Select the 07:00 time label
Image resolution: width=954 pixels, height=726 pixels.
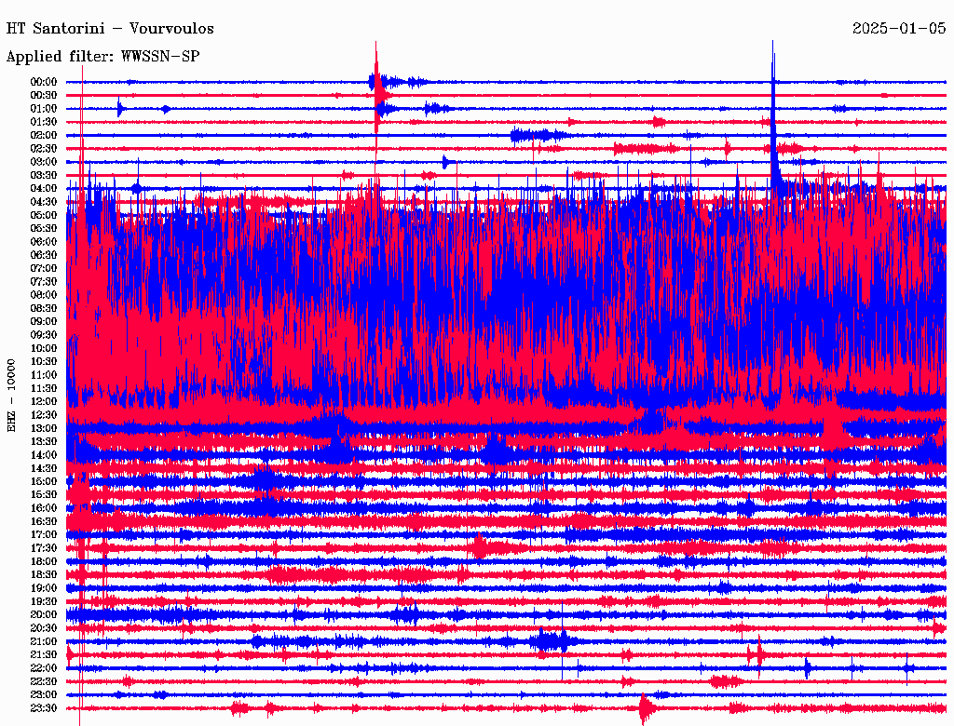tap(44, 269)
